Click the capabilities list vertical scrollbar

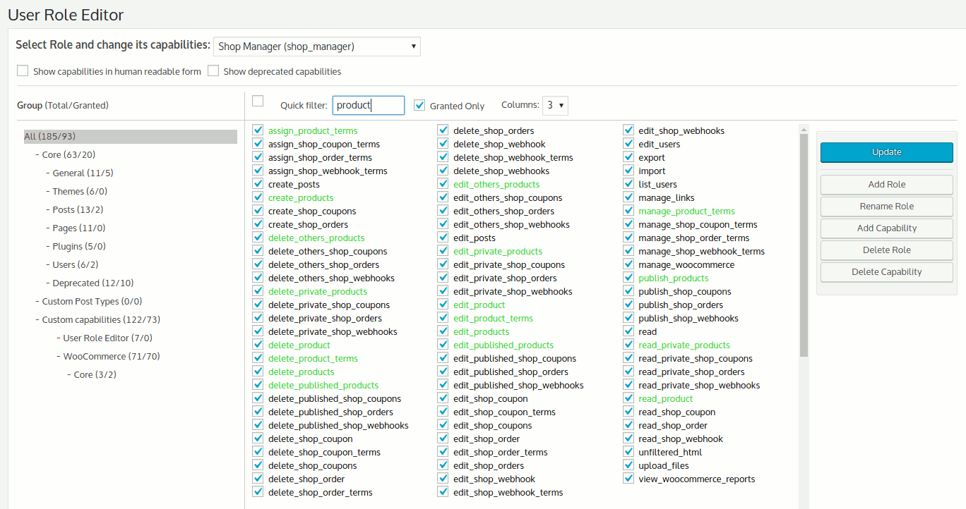[804, 247]
